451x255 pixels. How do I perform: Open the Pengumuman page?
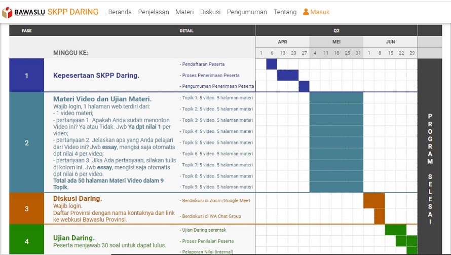[x=247, y=12]
